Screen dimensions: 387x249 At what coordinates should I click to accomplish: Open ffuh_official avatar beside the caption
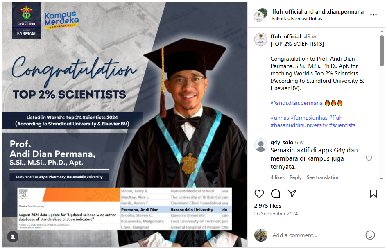pyautogui.click(x=261, y=39)
